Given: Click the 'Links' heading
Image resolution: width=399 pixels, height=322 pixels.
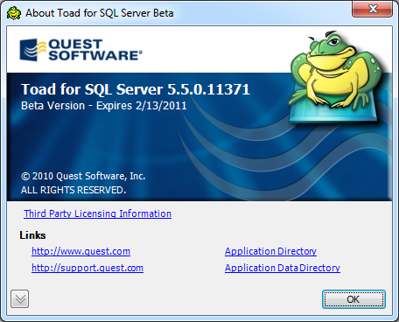Looking at the screenshot, I should tap(32, 235).
